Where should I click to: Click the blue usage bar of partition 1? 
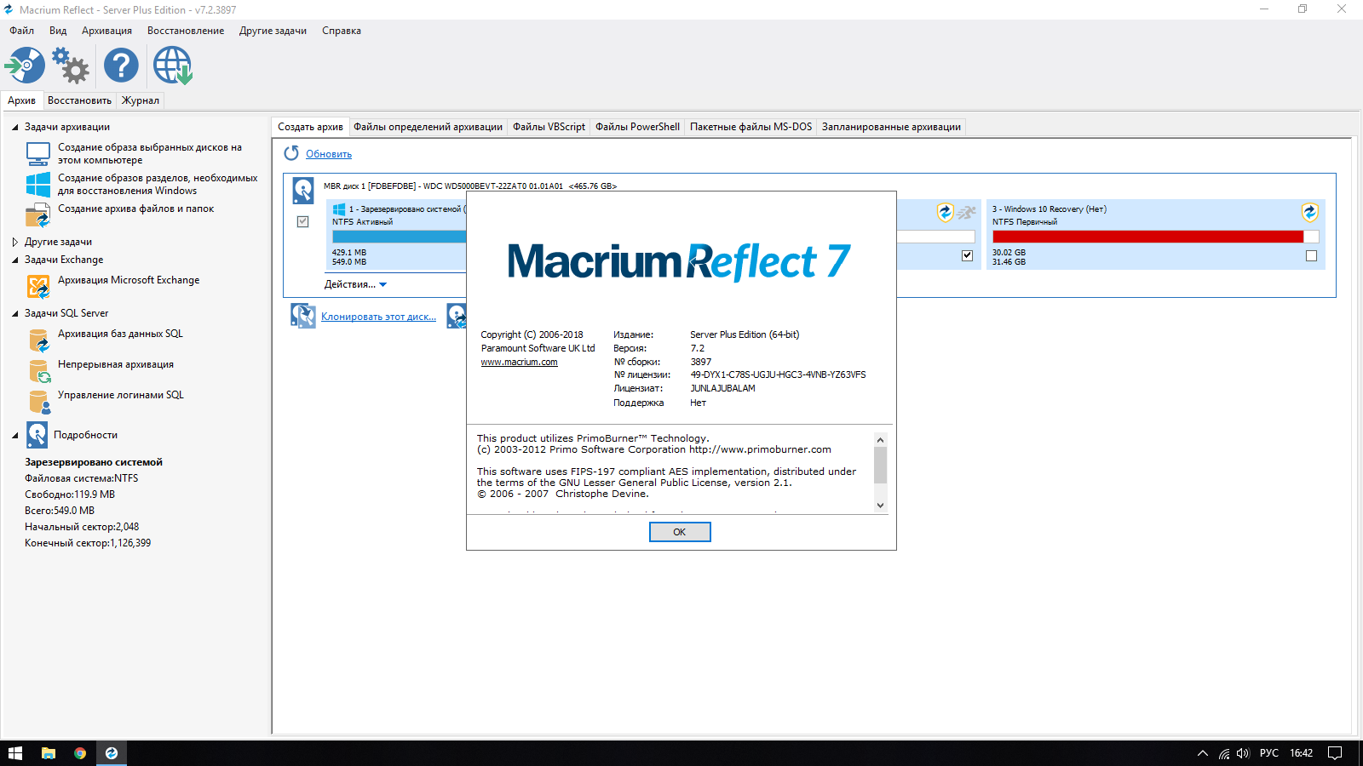pyautogui.click(x=400, y=237)
